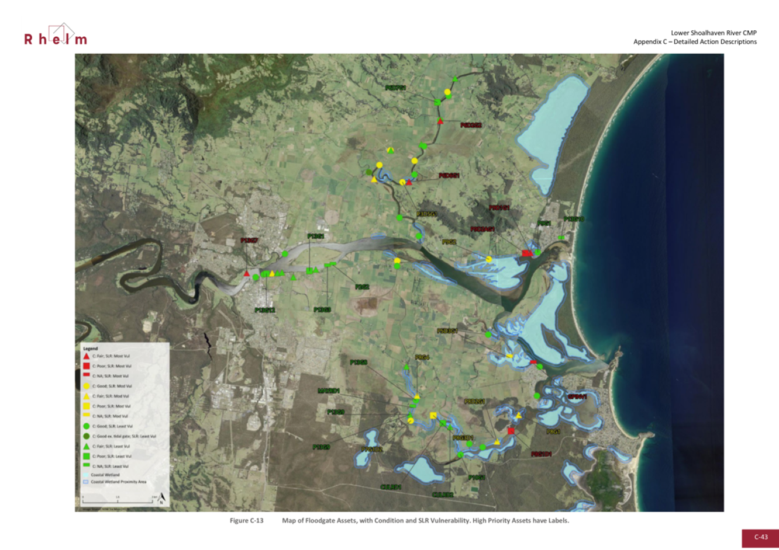
Task: Click the red square 'C: Poor; SLR: Most Vul' legend symbol
Action: 87,366
